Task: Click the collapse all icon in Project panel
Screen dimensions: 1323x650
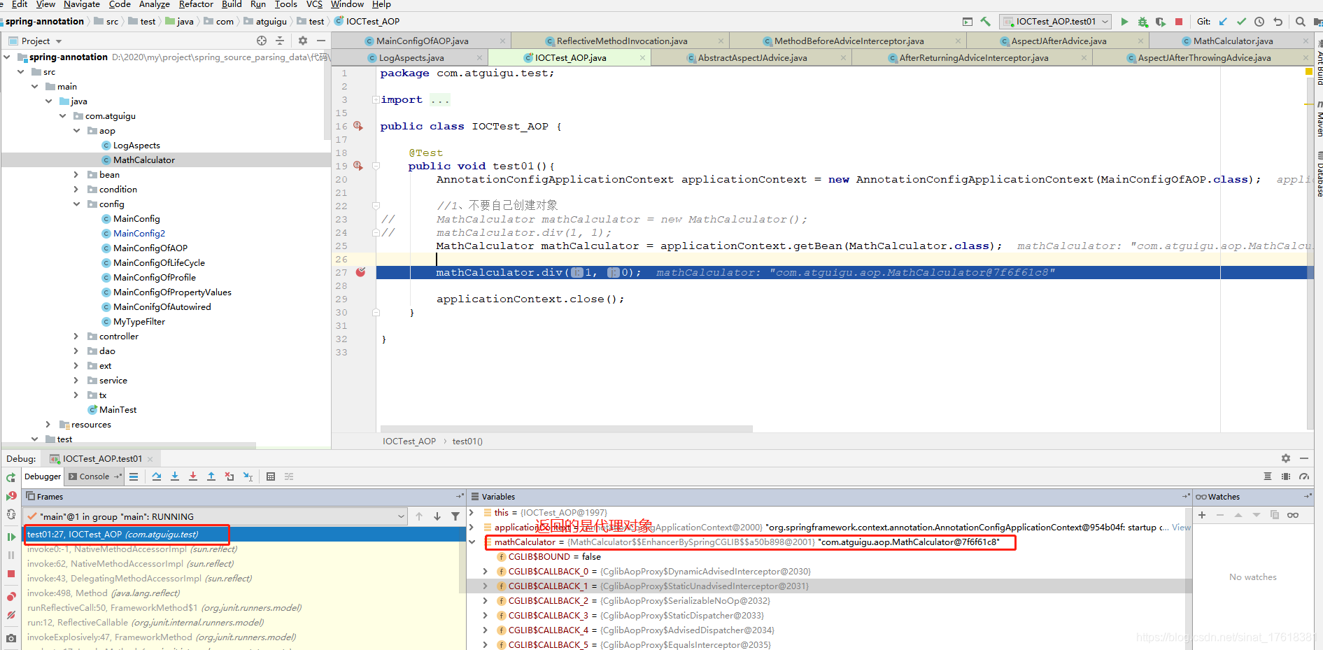Action: coord(280,41)
